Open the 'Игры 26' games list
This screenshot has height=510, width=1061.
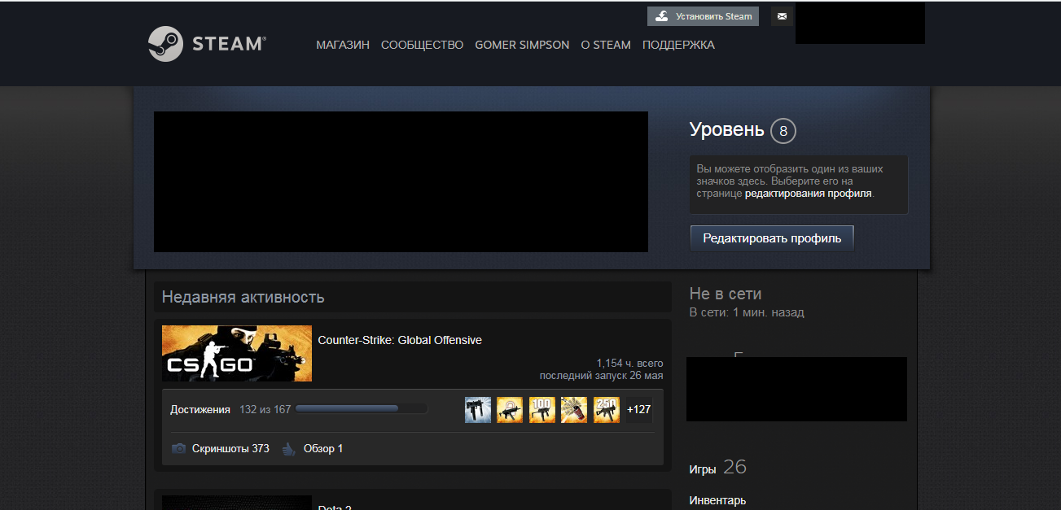pos(717,468)
